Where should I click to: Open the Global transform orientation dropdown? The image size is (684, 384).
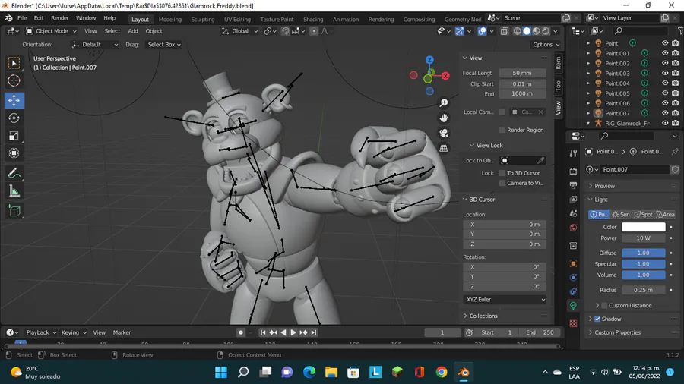point(240,31)
